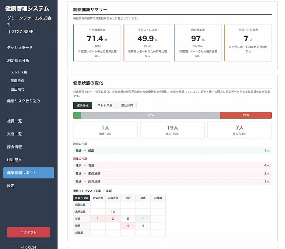The image size is (285, 249).
Task: Open 設定 in the sidebar
Action: [x=11, y=186]
